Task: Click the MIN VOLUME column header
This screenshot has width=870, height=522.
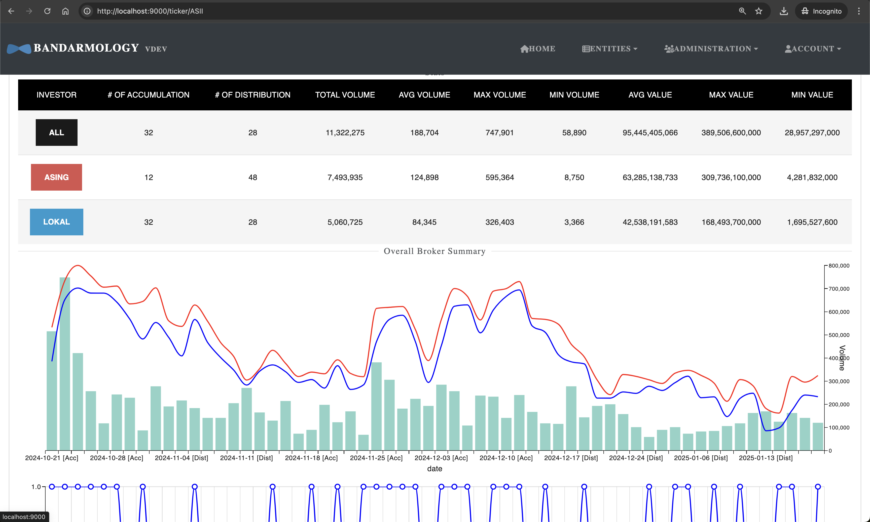Action: tap(574, 95)
